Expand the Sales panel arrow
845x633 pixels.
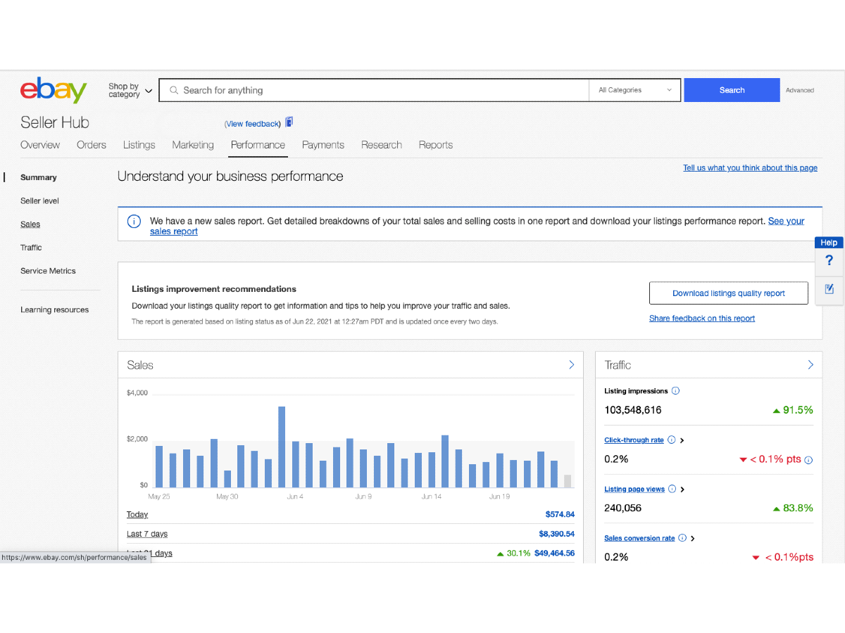571,365
